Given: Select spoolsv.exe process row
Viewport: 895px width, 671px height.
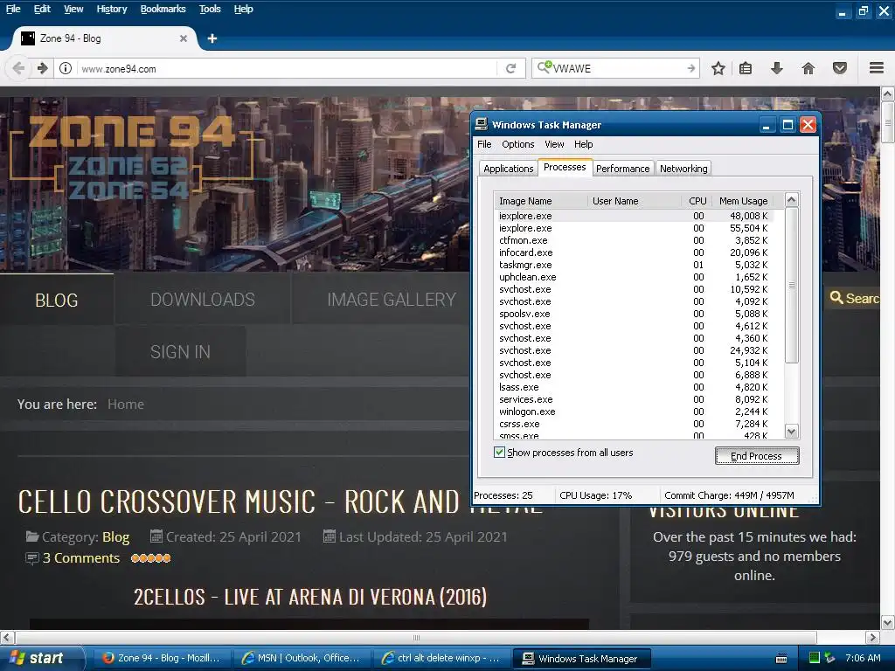Looking at the screenshot, I should (633, 314).
